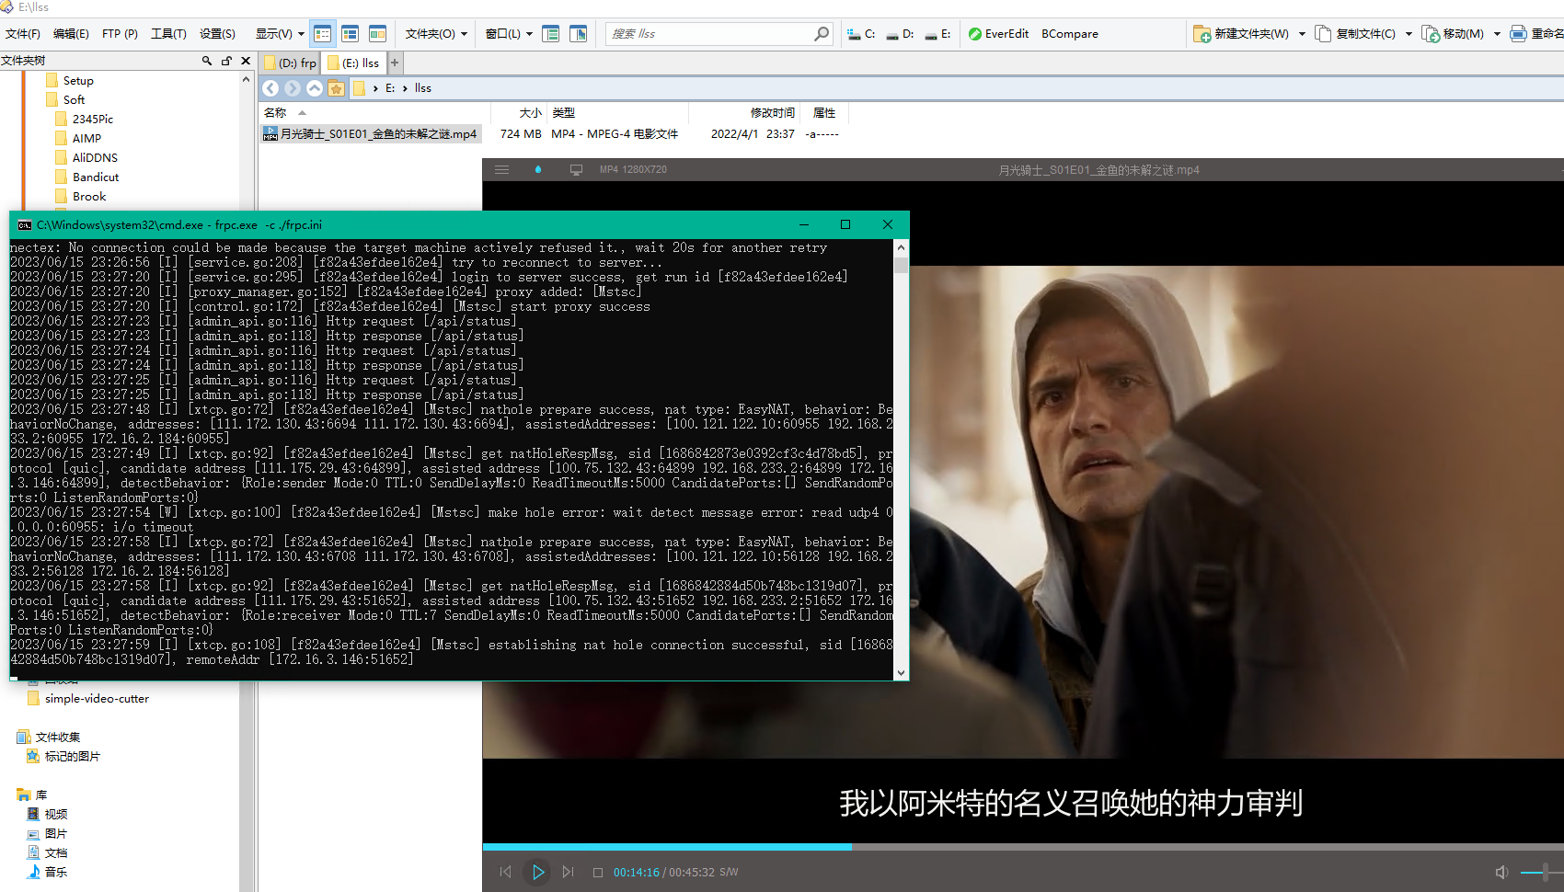Skip to the next video track
Image resolution: width=1564 pixels, height=892 pixels.
568,872
